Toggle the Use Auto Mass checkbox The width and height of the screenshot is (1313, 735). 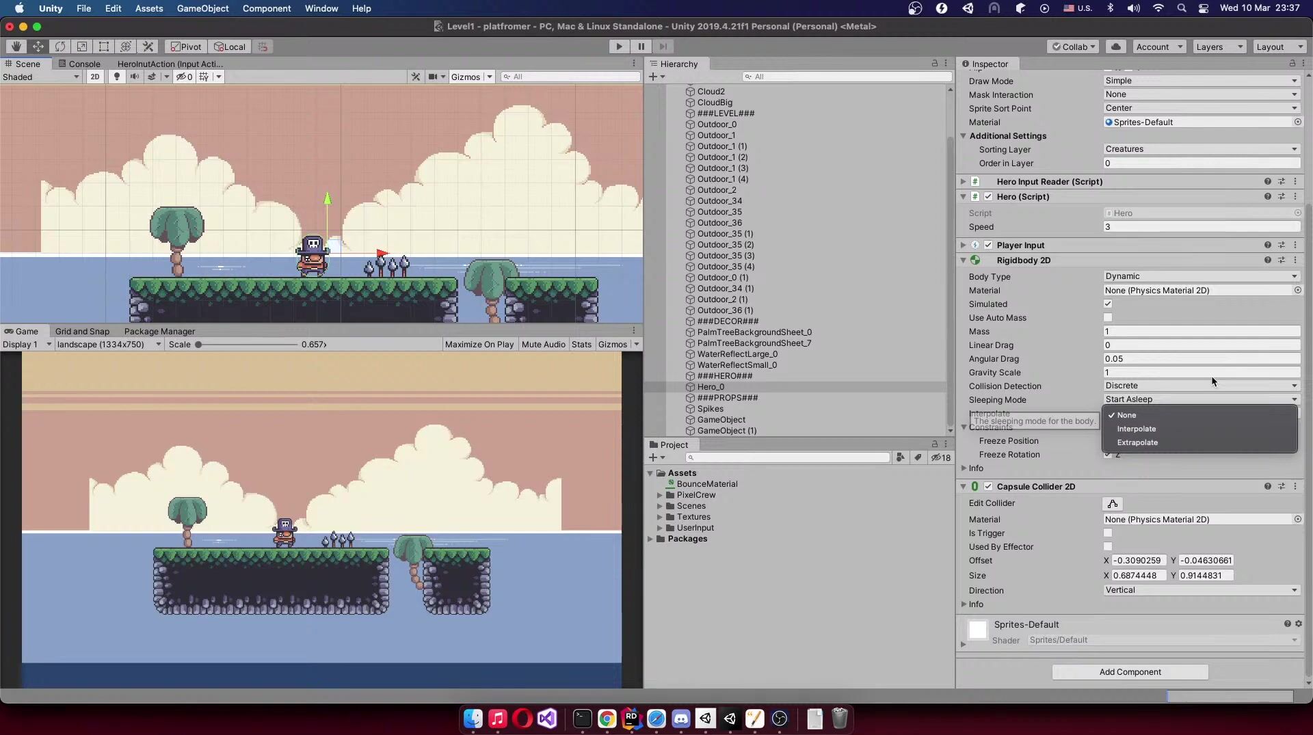[1108, 318]
